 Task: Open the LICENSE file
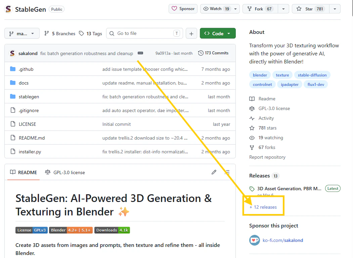tap(28, 124)
